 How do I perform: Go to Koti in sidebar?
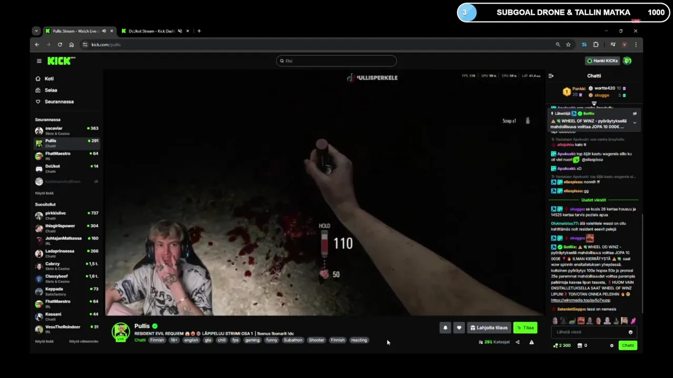pos(49,79)
